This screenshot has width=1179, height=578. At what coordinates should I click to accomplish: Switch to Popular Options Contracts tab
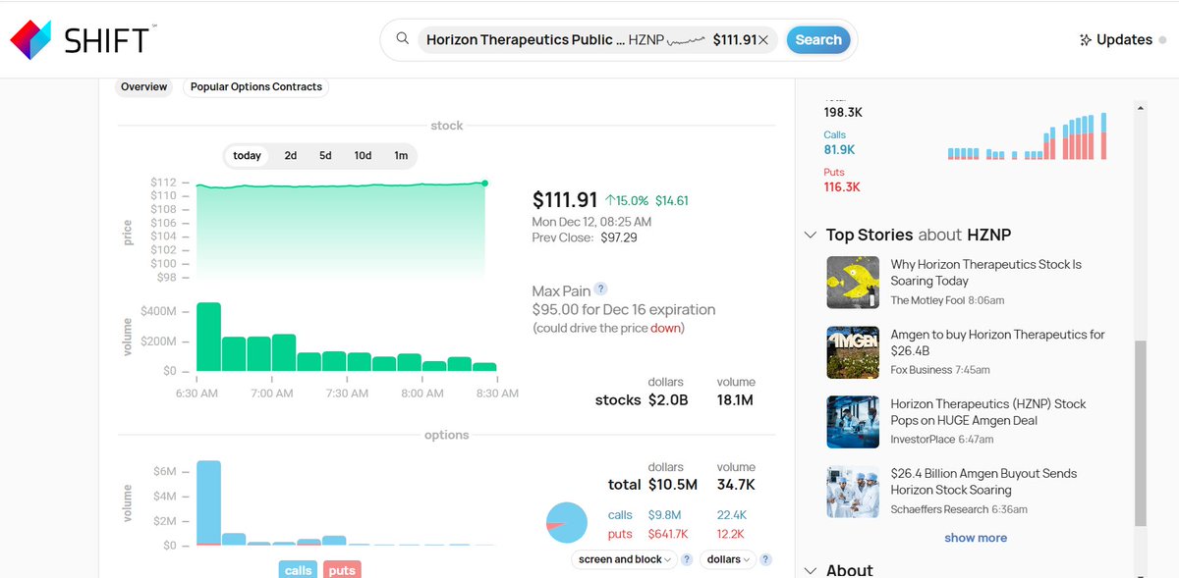256,86
